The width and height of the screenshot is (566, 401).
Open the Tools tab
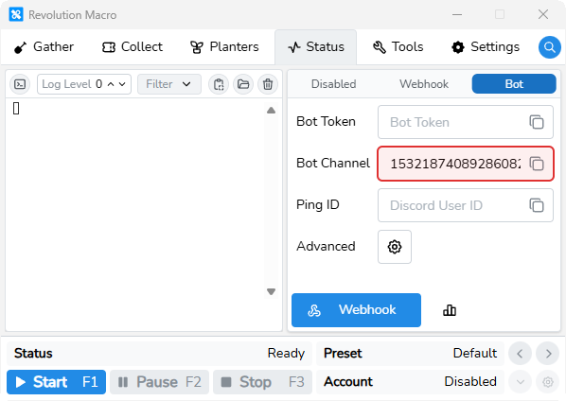click(398, 47)
